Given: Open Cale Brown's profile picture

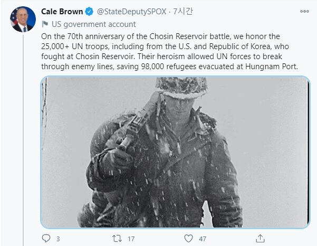Looking at the screenshot, I should pos(21,20).
